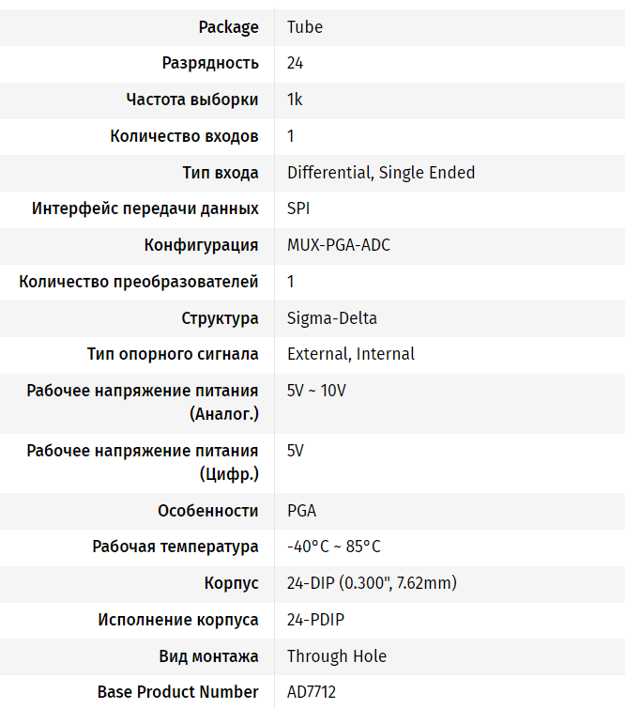This screenshot has height=709, width=625.
Task: Click the 'External, Internal' reference value
Action: [351, 354]
